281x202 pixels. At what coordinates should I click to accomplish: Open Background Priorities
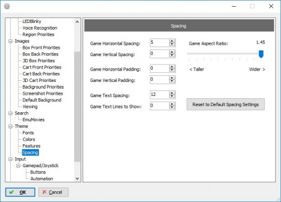[x=43, y=87]
